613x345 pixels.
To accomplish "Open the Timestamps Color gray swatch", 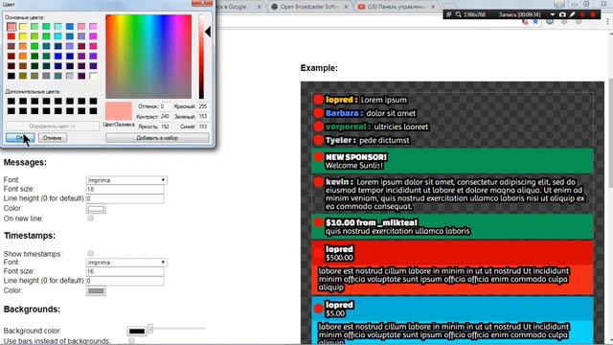I will coord(96,290).
